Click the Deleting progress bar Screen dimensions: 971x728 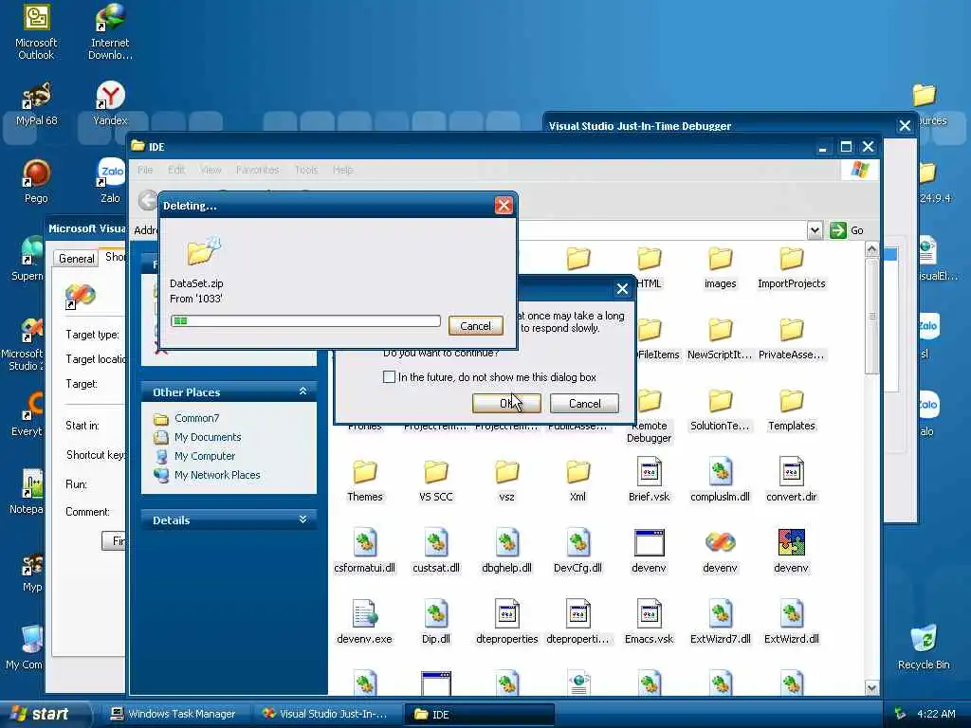[x=306, y=320]
